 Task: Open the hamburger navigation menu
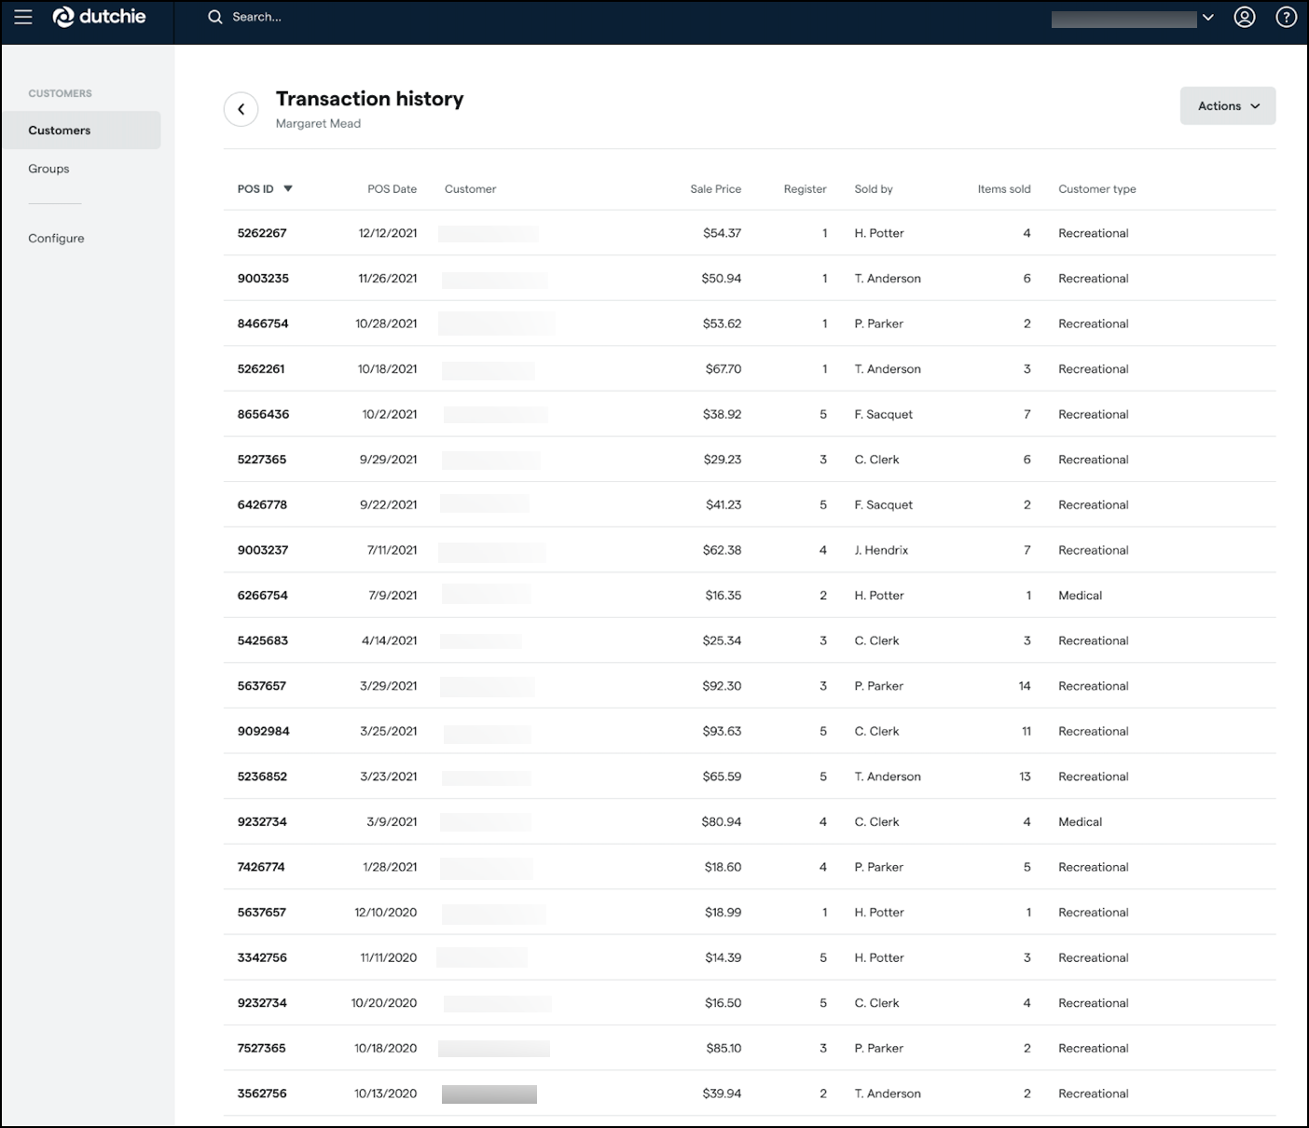pos(22,16)
